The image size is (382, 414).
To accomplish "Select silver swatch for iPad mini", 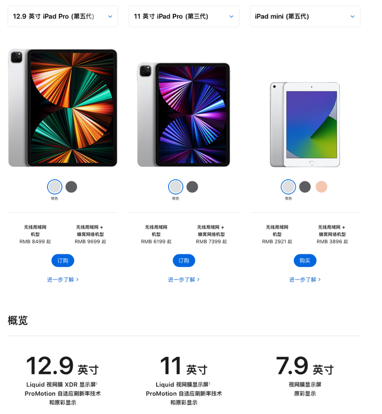I will pyautogui.click(x=288, y=187).
